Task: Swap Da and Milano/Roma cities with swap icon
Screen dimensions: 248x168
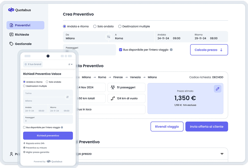Action: click(108, 37)
